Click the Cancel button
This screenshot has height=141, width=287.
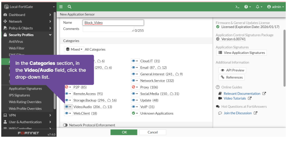153,132
